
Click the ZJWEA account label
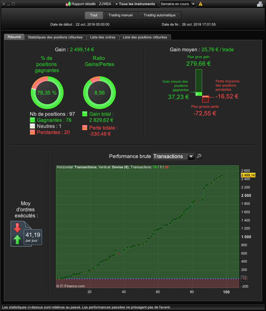coord(105,4)
